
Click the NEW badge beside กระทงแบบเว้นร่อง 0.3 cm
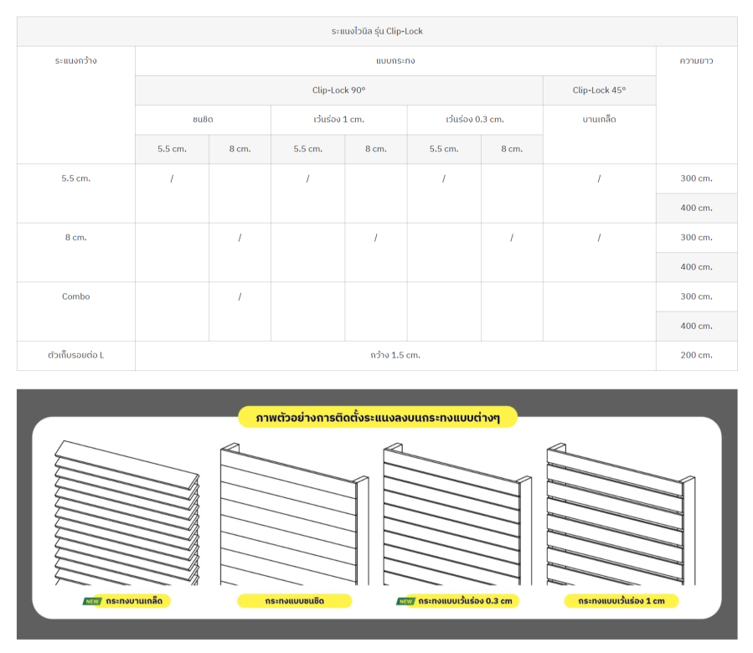(405, 601)
